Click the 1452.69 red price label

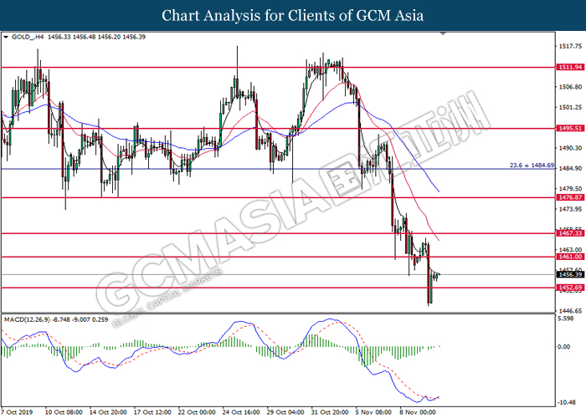click(570, 288)
